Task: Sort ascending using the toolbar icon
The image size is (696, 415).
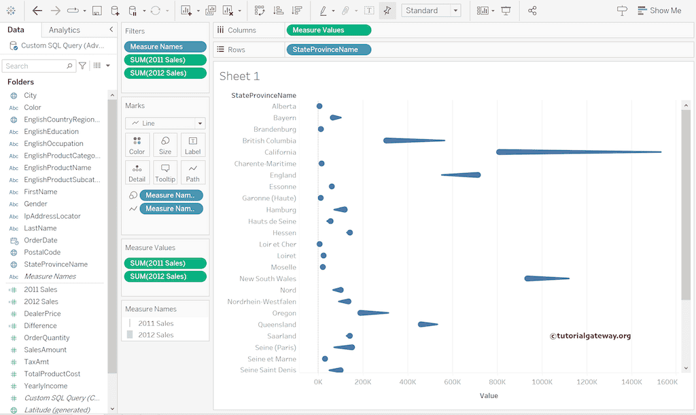Action: 278,11
